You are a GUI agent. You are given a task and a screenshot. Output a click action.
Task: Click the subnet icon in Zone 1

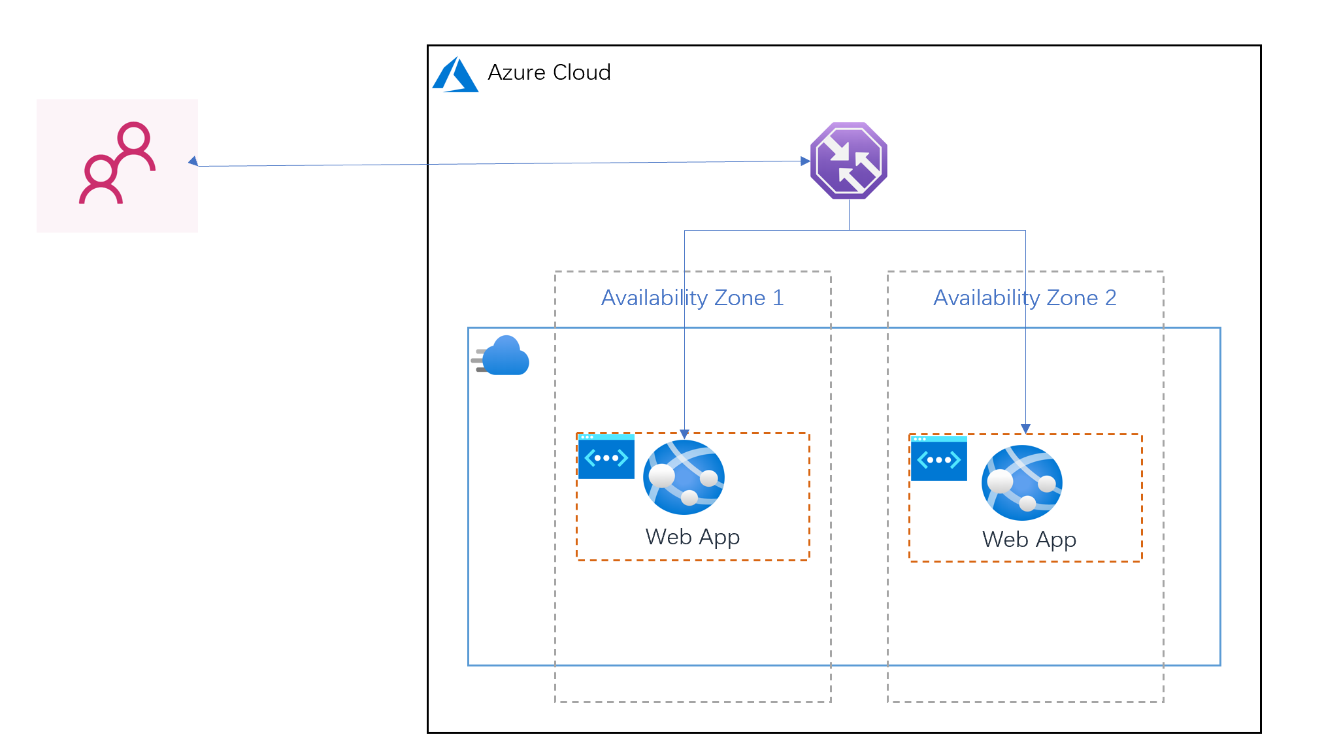(606, 456)
